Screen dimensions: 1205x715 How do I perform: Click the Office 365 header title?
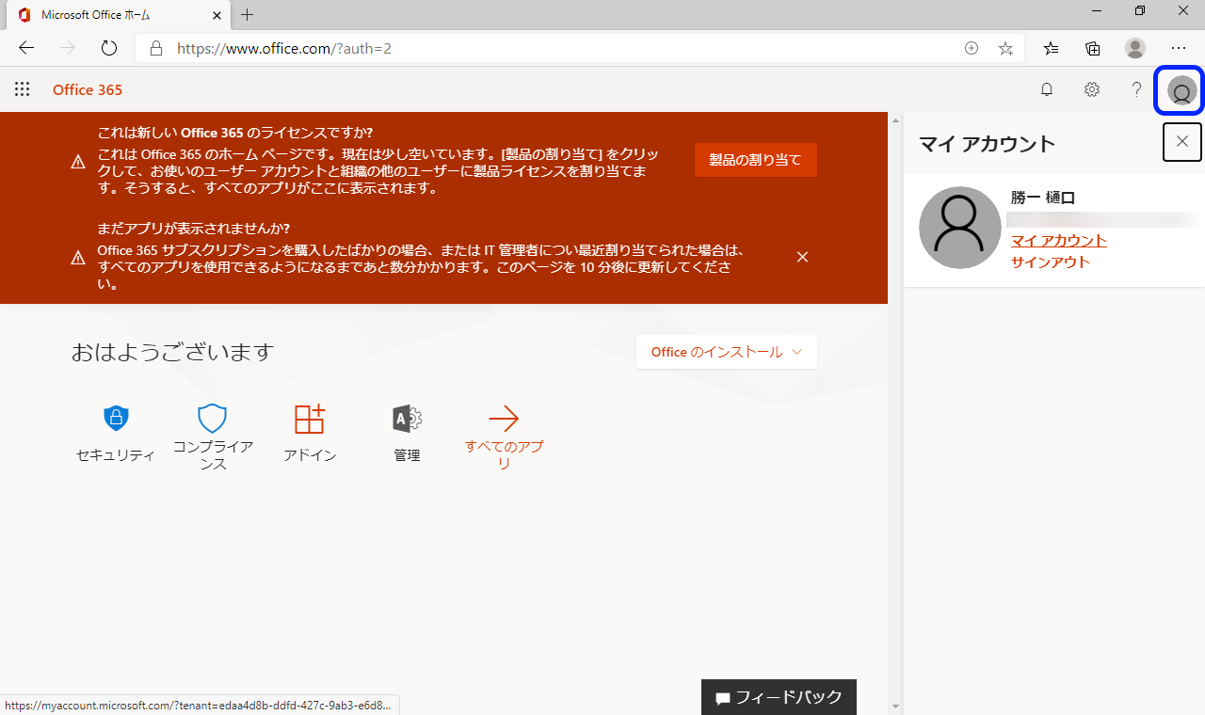[x=88, y=89]
